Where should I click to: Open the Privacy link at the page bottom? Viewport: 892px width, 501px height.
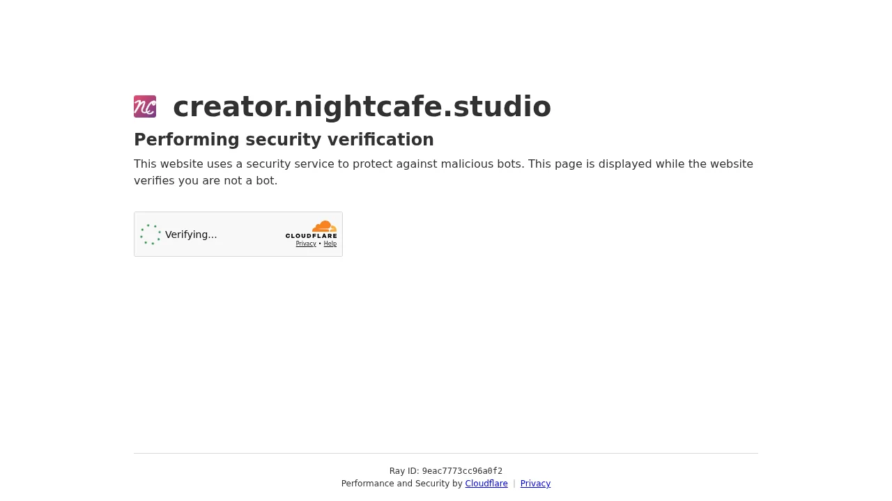click(x=535, y=484)
